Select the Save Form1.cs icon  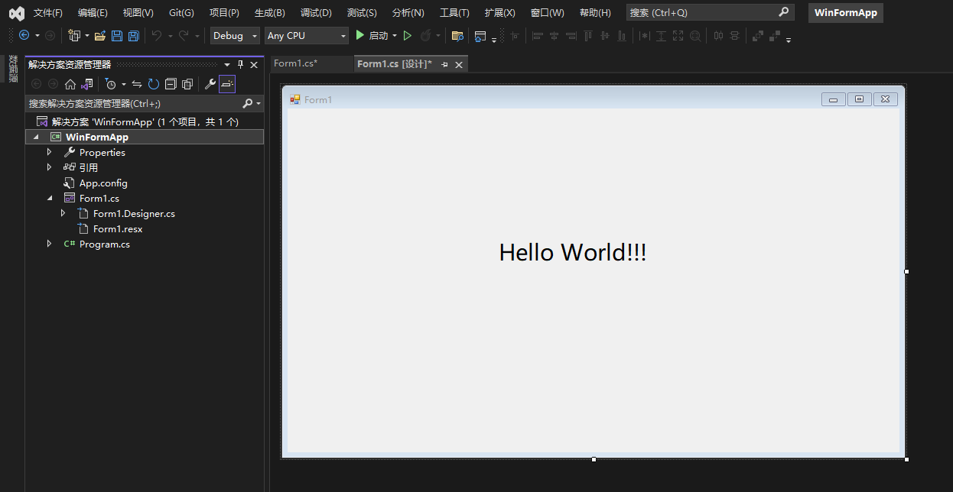point(118,36)
